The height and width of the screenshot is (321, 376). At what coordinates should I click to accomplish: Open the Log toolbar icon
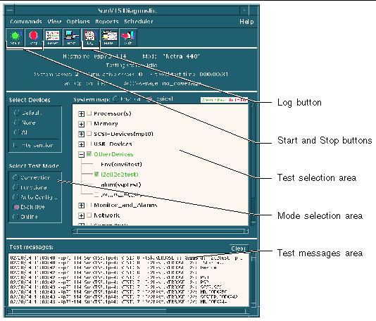point(90,37)
